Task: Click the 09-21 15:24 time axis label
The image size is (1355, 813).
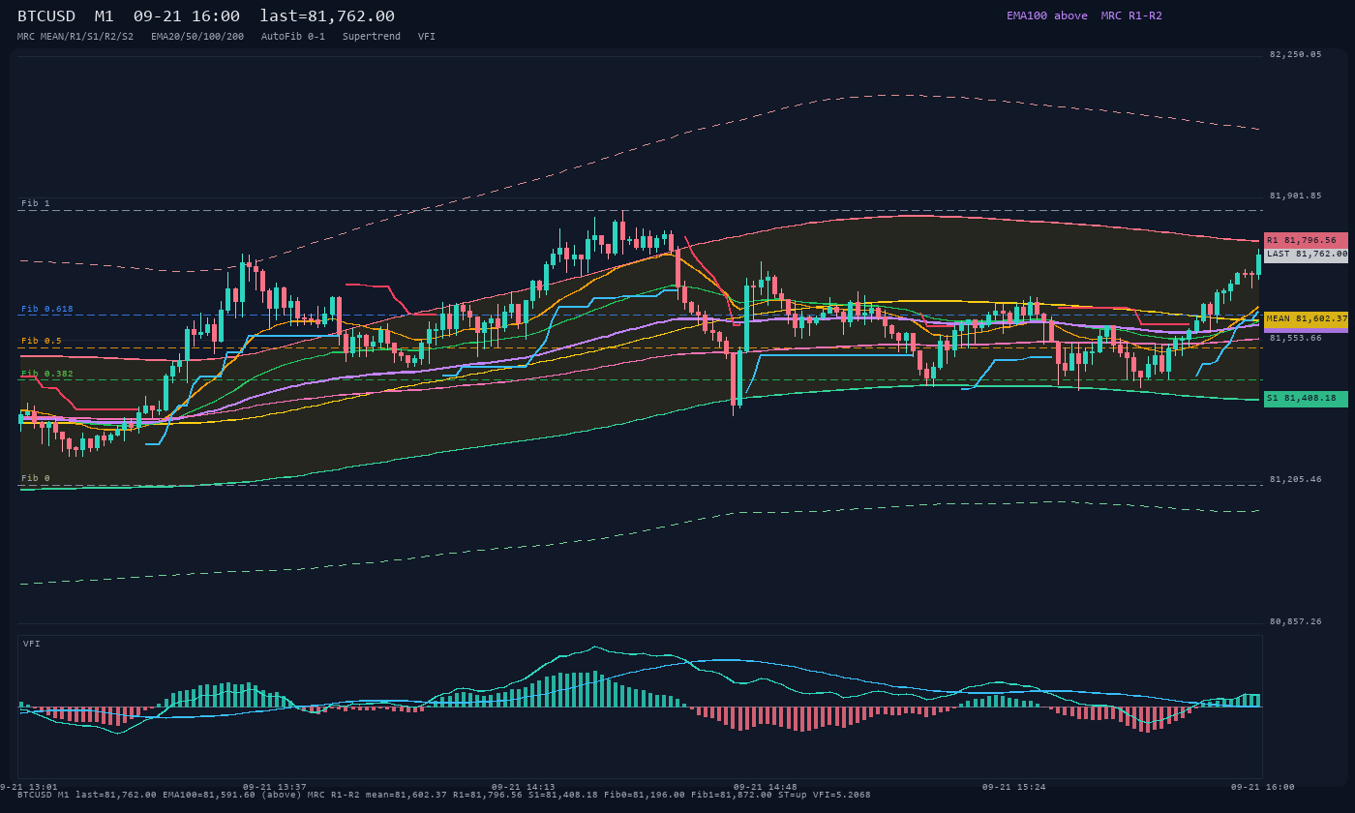Action: point(1013,787)
